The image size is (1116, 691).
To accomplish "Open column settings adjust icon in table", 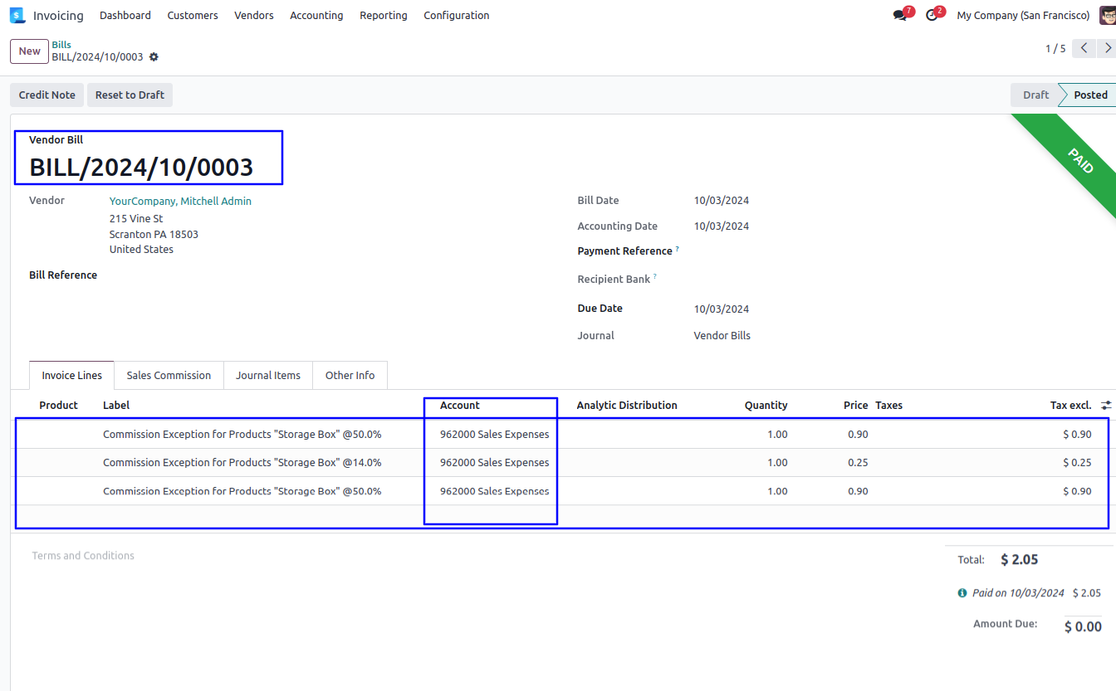I will [x=1105, y=406].
